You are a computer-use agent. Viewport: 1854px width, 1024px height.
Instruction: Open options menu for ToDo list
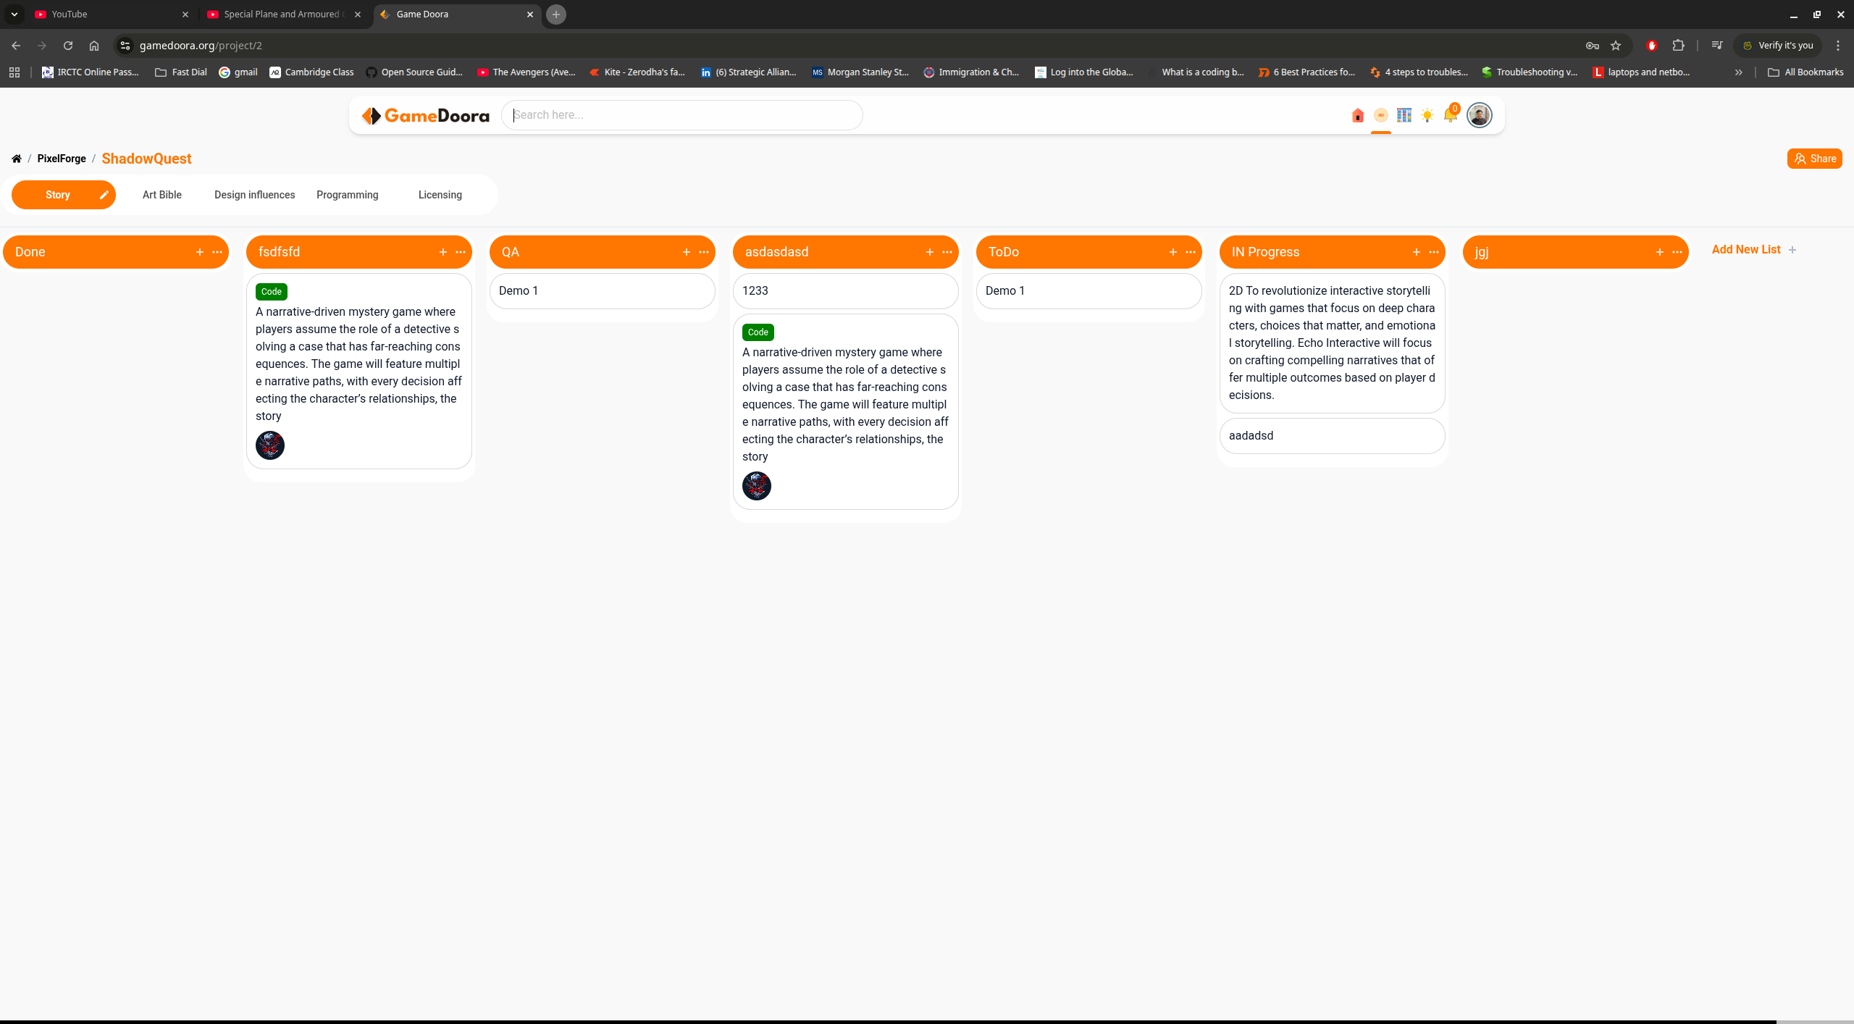(x=1191, y=252)
